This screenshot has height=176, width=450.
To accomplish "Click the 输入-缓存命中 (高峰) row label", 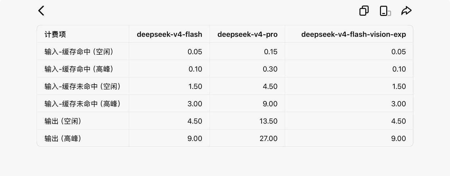I will [x=79, y=69].
